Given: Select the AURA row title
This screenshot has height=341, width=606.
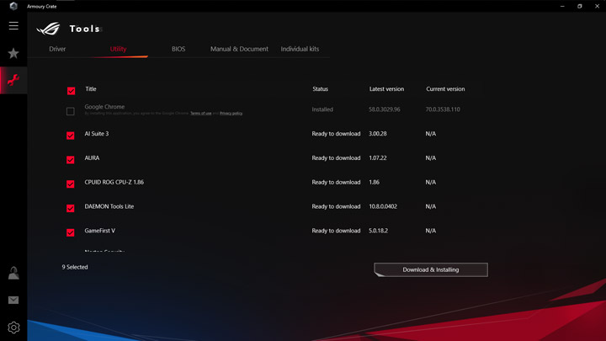Looking at the screenshot, I should click(x=92, y=157).
